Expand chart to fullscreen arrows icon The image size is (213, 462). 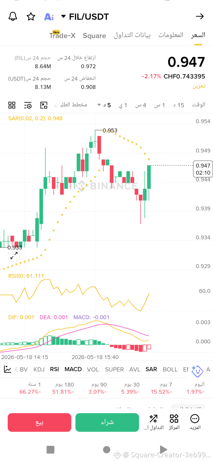[x=14, y=256]
